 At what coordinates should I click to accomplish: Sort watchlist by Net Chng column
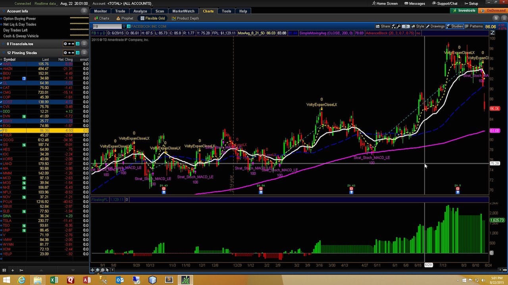click(x=65, y=59)
